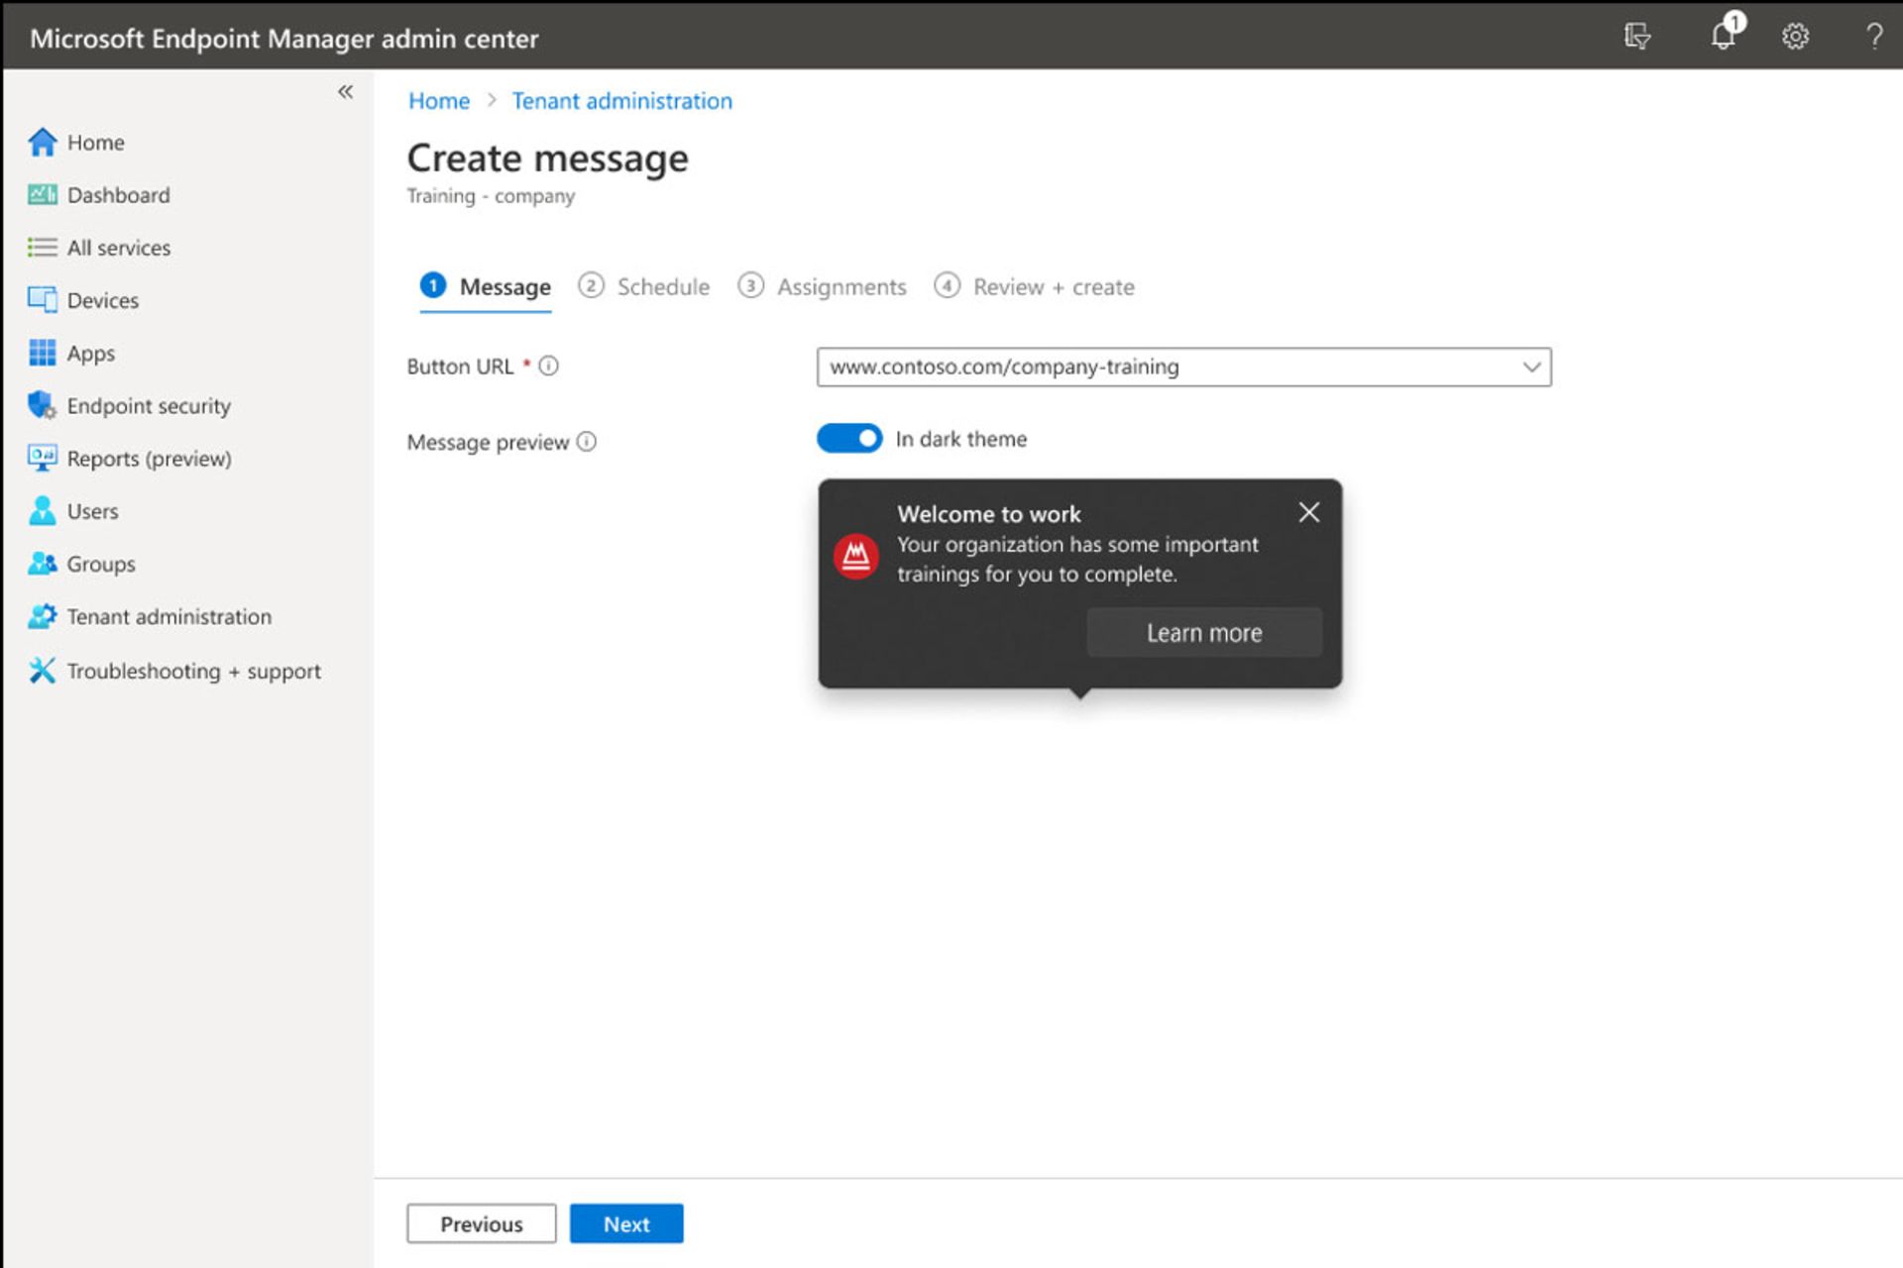Image resolution: width=1903 pixels, height=1268 pixels.
Task: Toggle the In dark theme switch
Action: coord(849,439)
